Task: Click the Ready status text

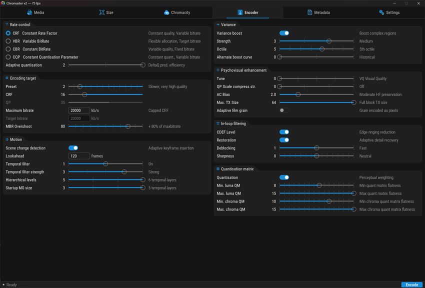Action: point(11,284)
